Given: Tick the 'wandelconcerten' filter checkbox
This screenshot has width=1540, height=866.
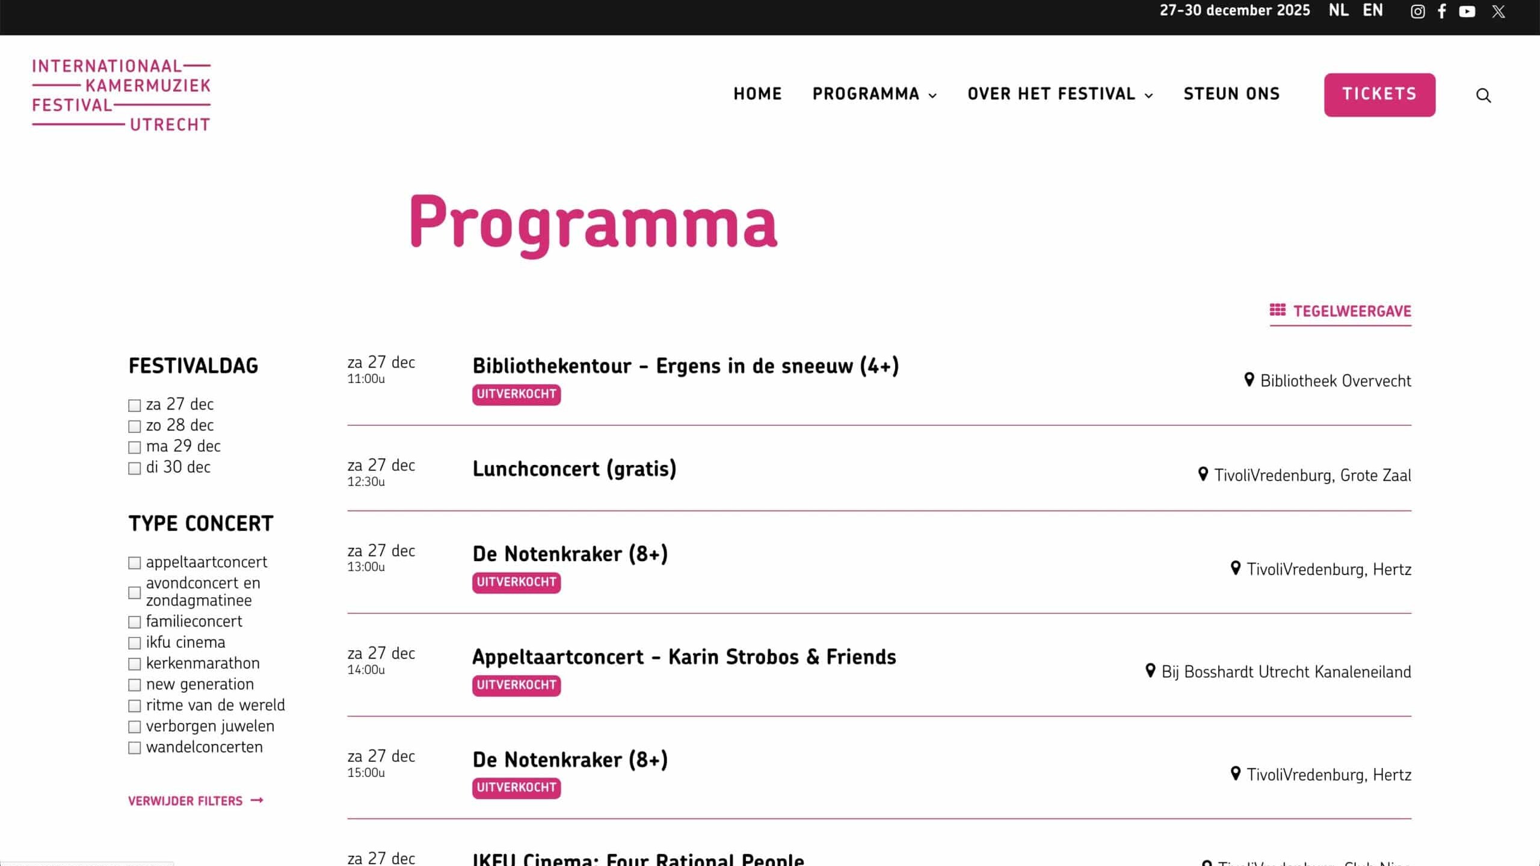Looking at the screenshot, I should click(135, 748).
